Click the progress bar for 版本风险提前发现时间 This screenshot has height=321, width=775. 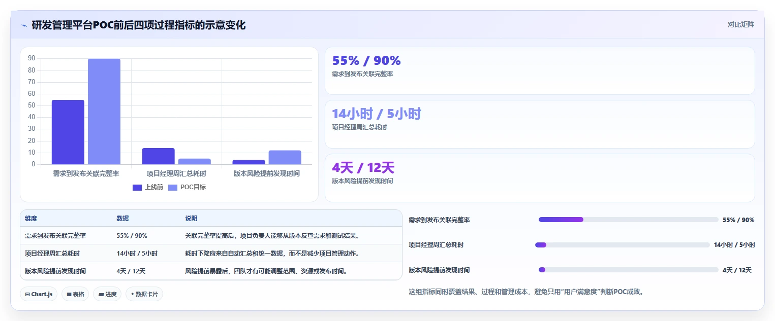[x=628, y=270]
